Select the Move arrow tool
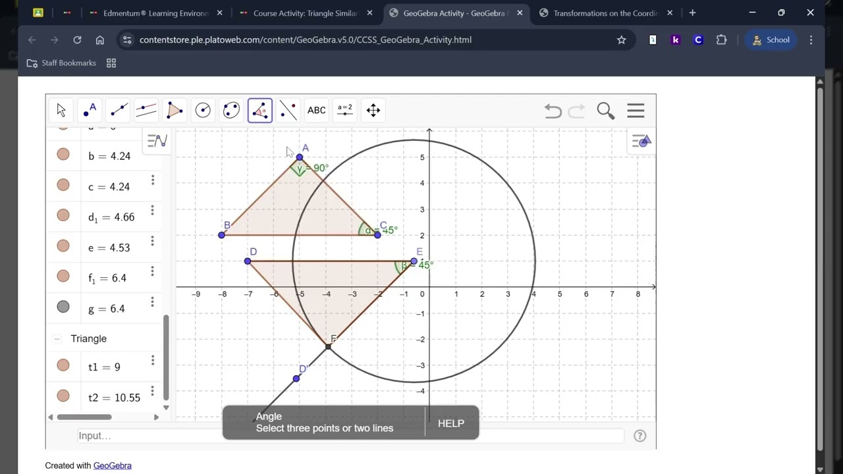 pos(61,111)
